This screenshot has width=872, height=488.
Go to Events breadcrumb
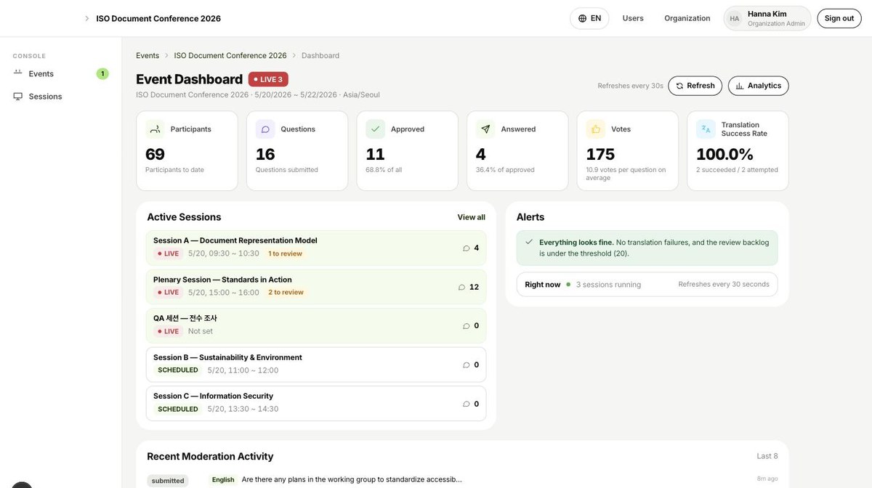[x=148, y=55]
